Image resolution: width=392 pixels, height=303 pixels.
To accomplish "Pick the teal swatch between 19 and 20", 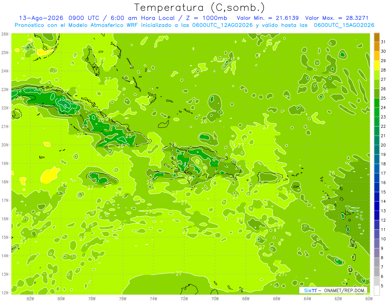I will [377, 150].
